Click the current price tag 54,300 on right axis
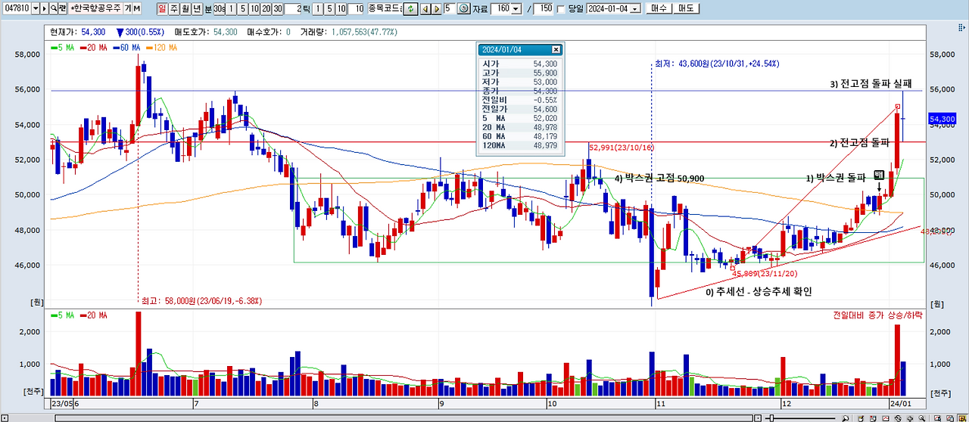969x422 pixels. point(942,119)
